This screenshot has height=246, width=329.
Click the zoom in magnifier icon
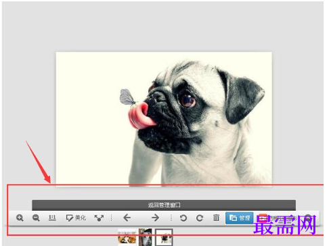20,218
